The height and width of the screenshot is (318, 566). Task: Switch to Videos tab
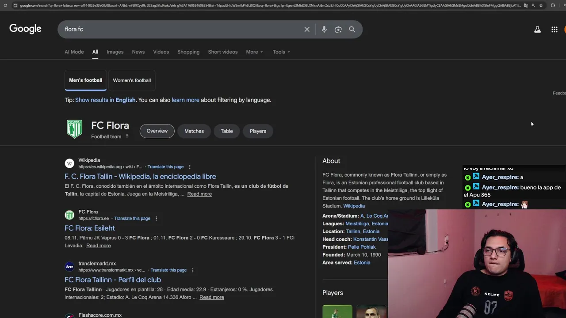(161, 52)
